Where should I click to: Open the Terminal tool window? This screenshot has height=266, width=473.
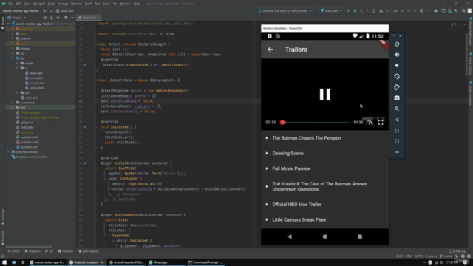[x=66, y=251]
